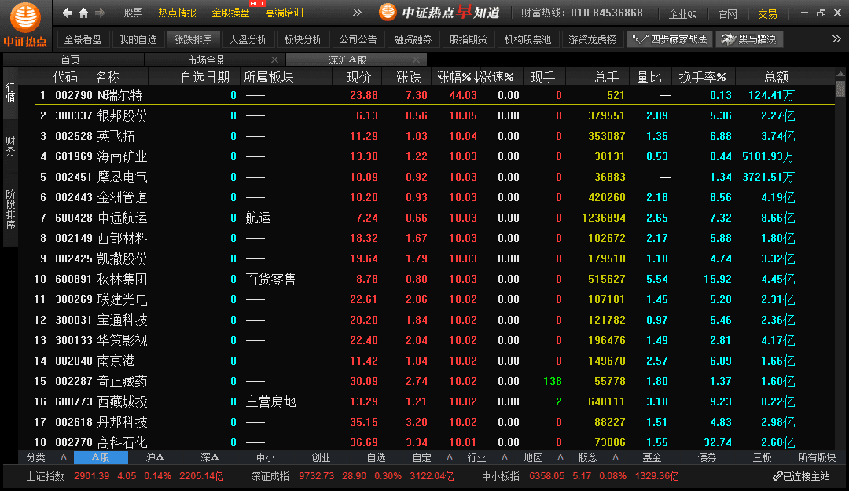This screenshot has width=849, height=491.
Task: Click the 换手率% column header
Action: (702, 78)
